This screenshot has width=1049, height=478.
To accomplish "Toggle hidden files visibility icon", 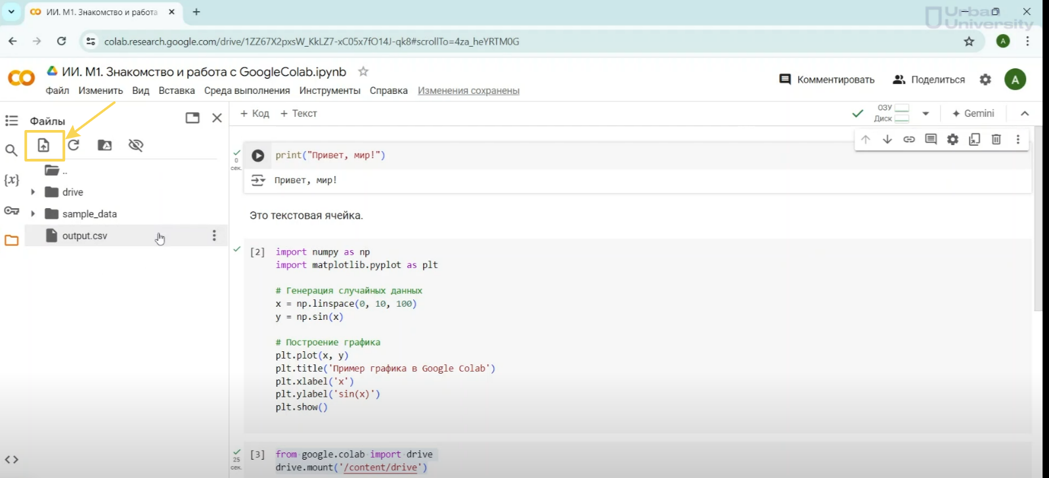I will (x=136, y=145).
